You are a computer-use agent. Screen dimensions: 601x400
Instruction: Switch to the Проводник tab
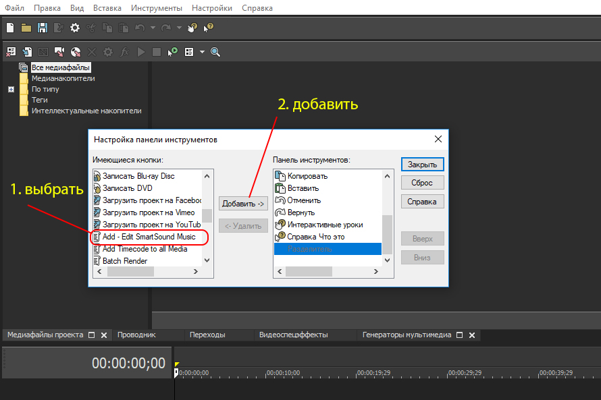(136, 335)
